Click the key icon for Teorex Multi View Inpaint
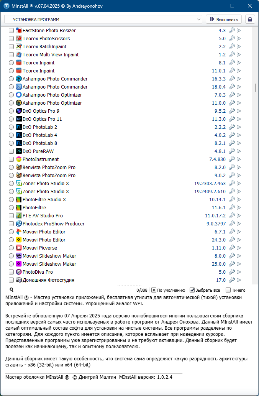The width and height of the screenshot is (259, 396). 232,55
